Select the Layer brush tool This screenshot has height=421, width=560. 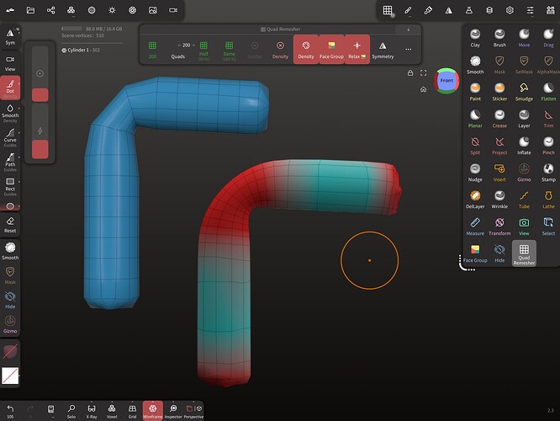(x=524, y=119)
